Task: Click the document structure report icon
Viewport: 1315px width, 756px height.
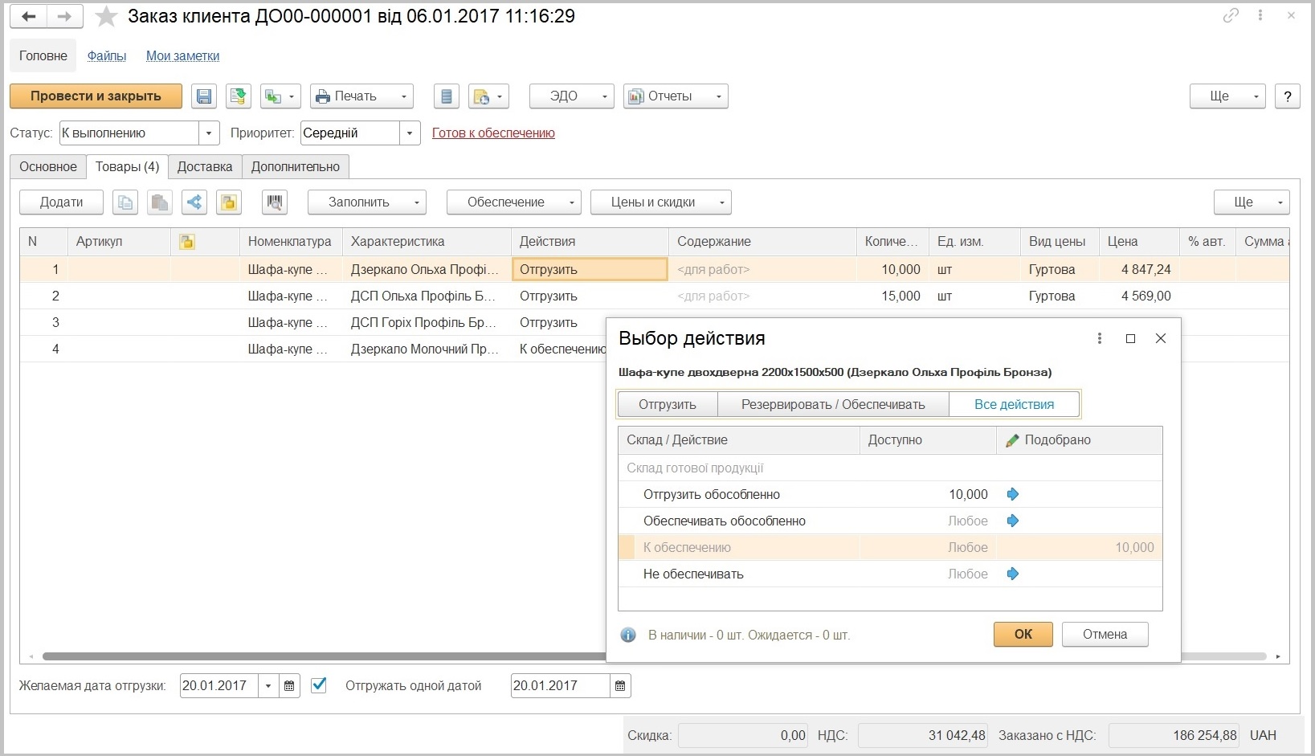Action: tap(447, 96)
